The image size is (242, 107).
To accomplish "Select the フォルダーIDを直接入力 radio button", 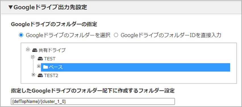I will coord(116,35).
